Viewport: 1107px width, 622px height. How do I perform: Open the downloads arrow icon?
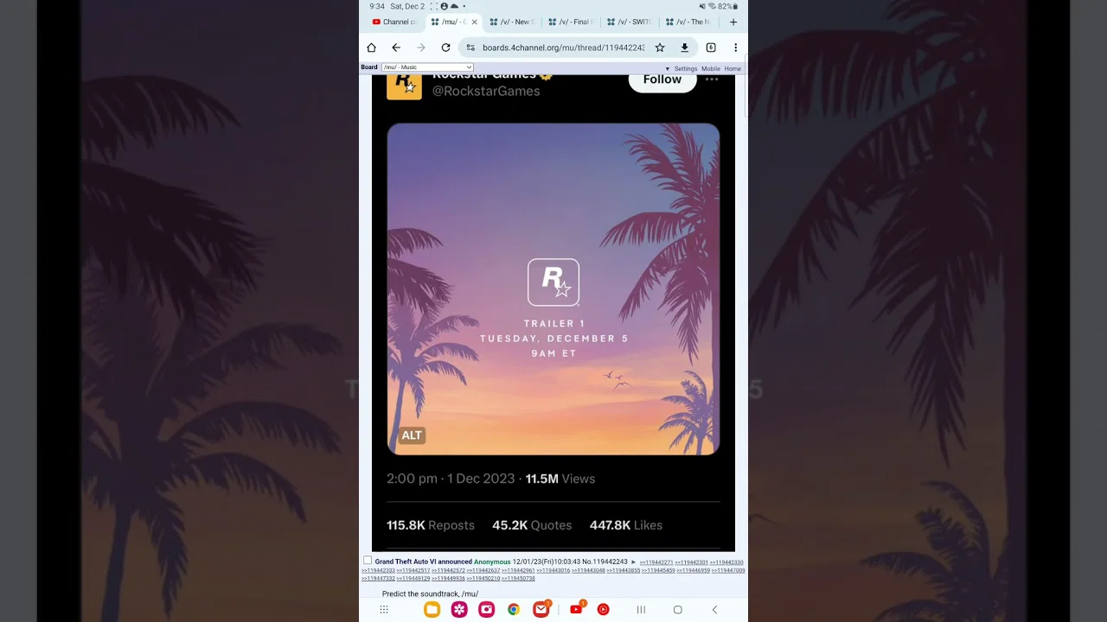684,48
